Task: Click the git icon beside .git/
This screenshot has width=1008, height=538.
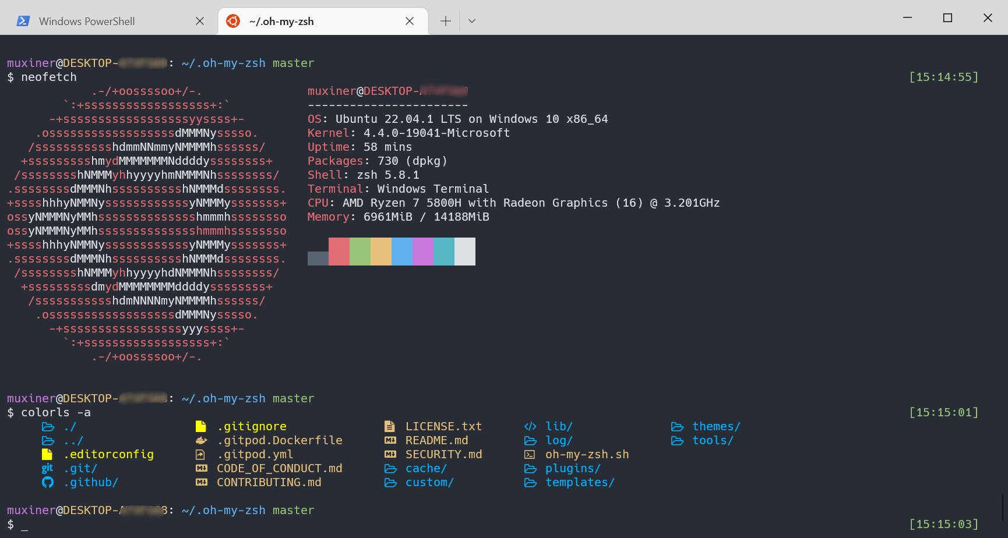Action: click(x=47, y=468)
